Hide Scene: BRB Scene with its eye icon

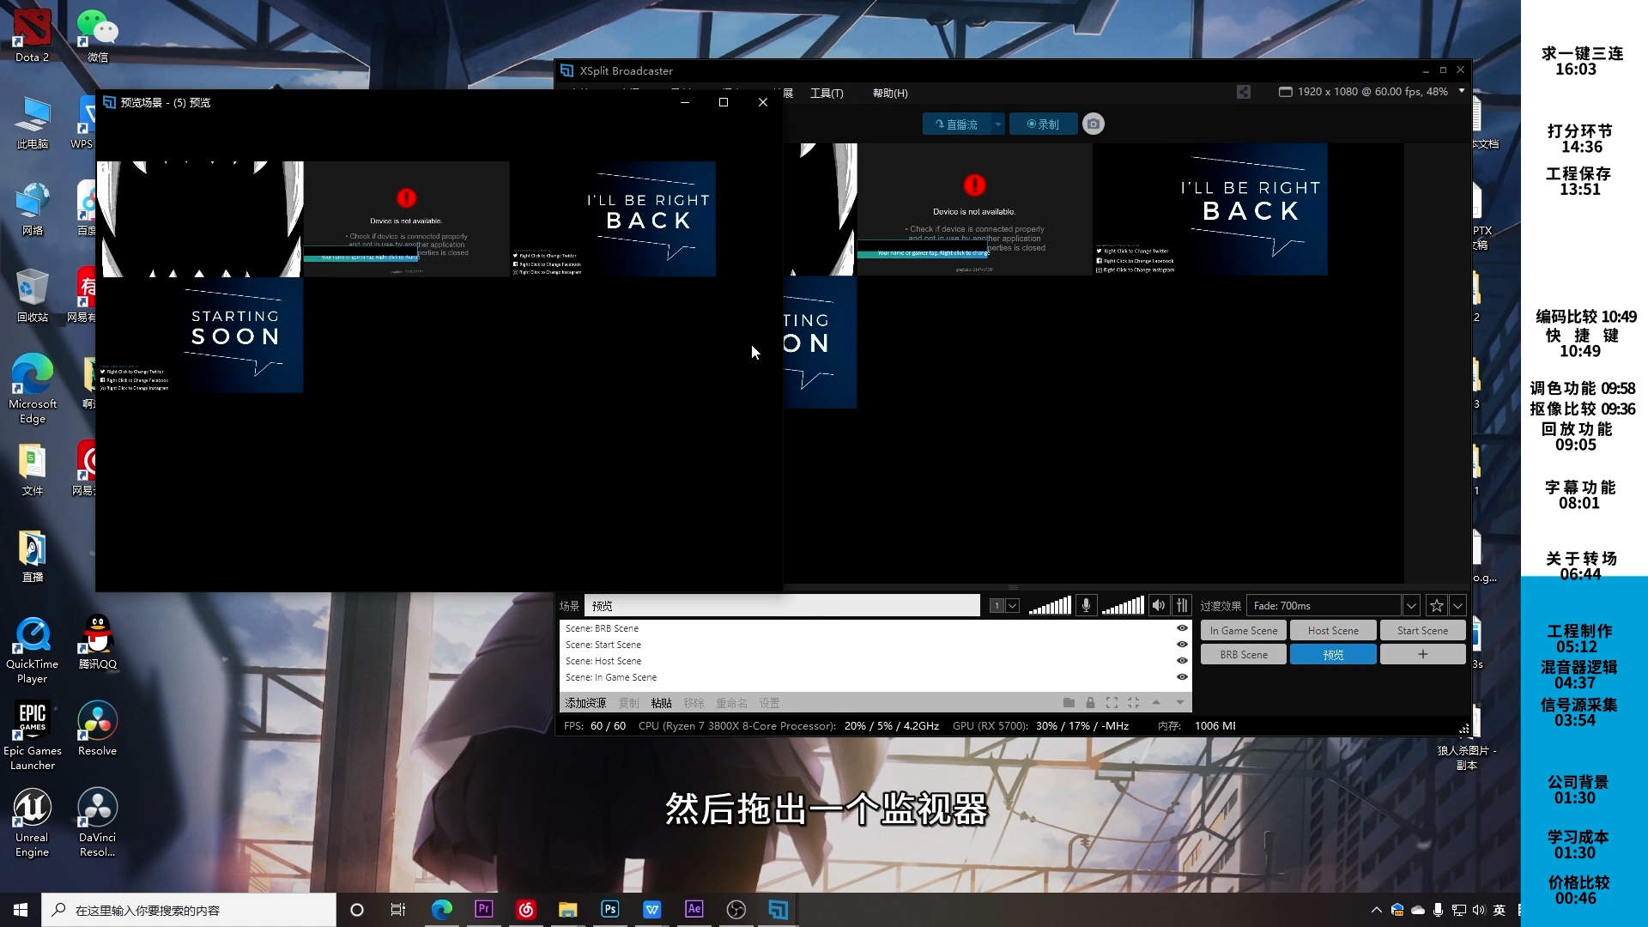pyautogui.click(x=1182, y=628)
